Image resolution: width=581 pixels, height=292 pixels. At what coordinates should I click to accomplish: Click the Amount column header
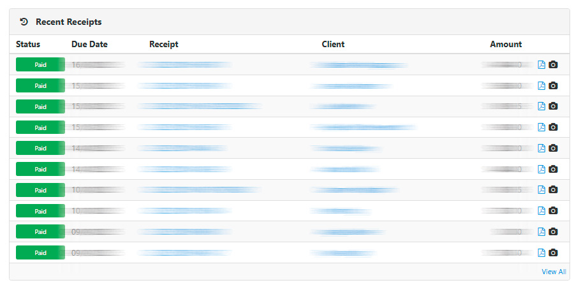pyautogui.click(x=506, y=45)
